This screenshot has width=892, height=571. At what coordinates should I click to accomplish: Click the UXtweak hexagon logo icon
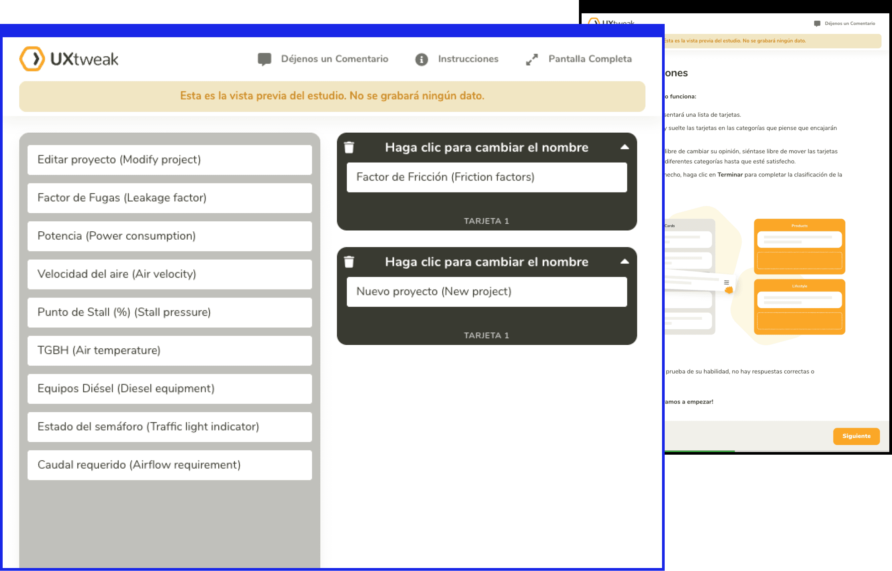(32, 58)
